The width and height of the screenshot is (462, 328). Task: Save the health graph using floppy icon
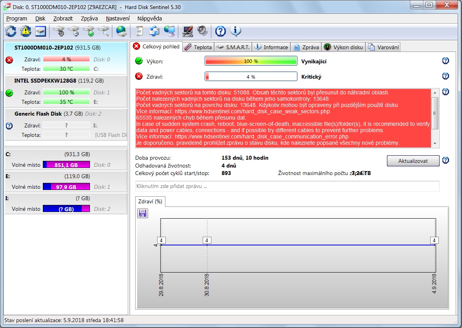click(x=143, y=213)
